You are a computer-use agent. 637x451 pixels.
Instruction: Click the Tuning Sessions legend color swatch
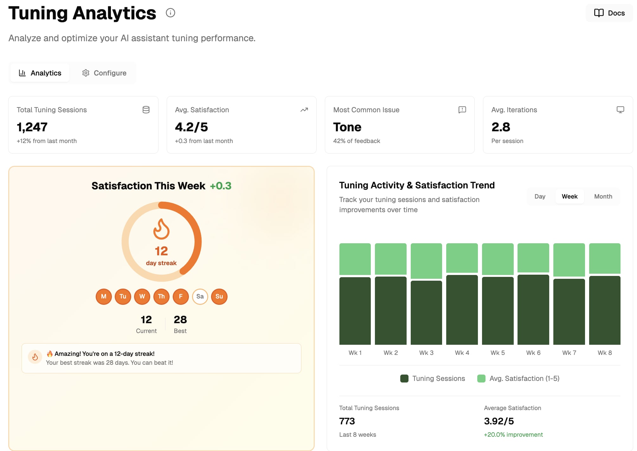click(x=404, y=378)
